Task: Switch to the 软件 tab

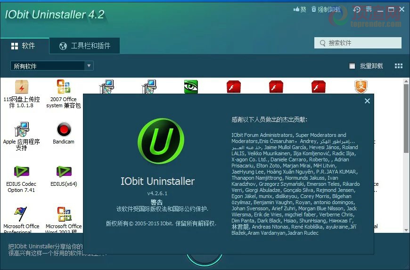Action: [25, 46]
